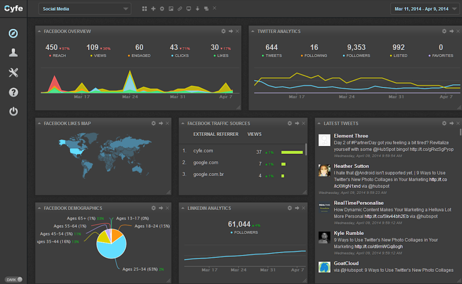Open Help via the question mark icon

point(13,92)
